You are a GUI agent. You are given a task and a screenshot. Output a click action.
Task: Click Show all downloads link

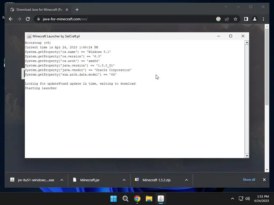(x=249, y=180)
